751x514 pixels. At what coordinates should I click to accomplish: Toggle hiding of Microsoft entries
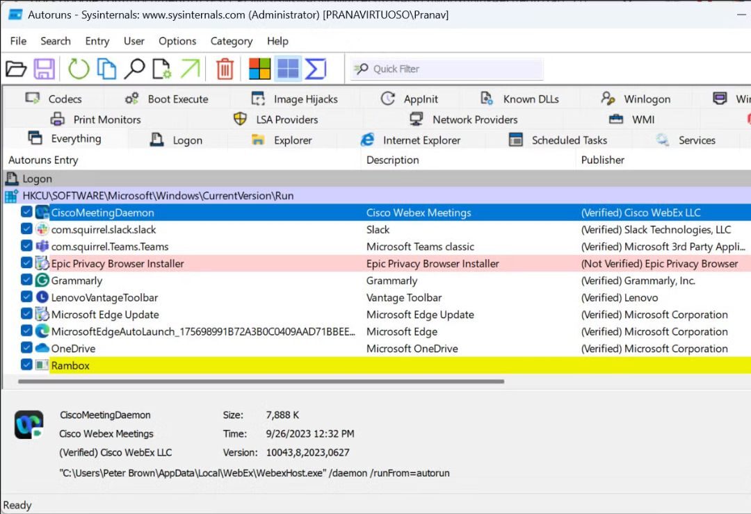(260, 68)
